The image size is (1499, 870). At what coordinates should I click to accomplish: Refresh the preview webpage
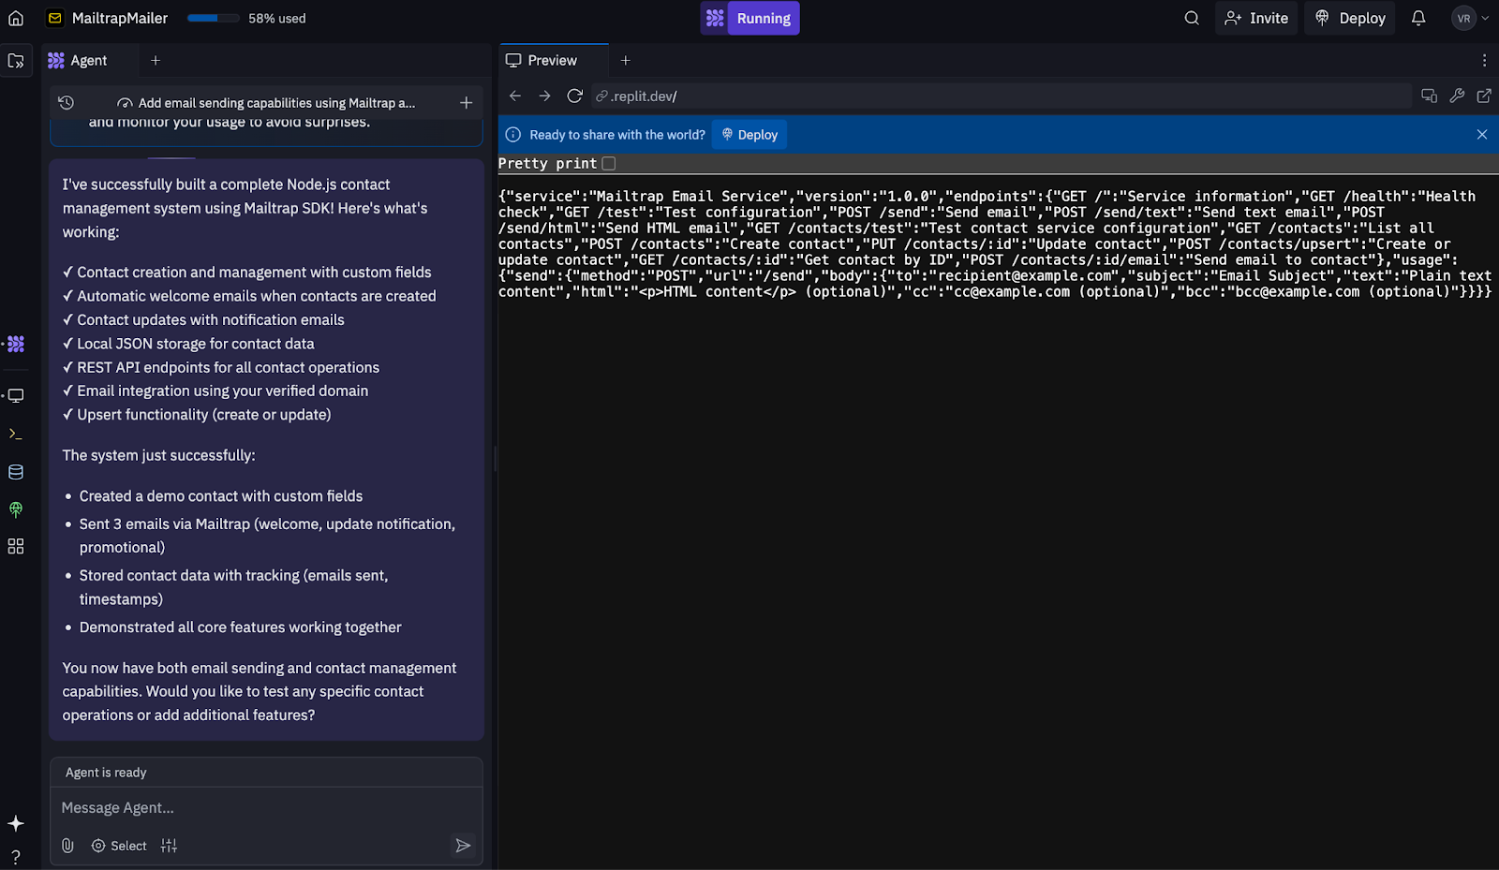[574, 96]
